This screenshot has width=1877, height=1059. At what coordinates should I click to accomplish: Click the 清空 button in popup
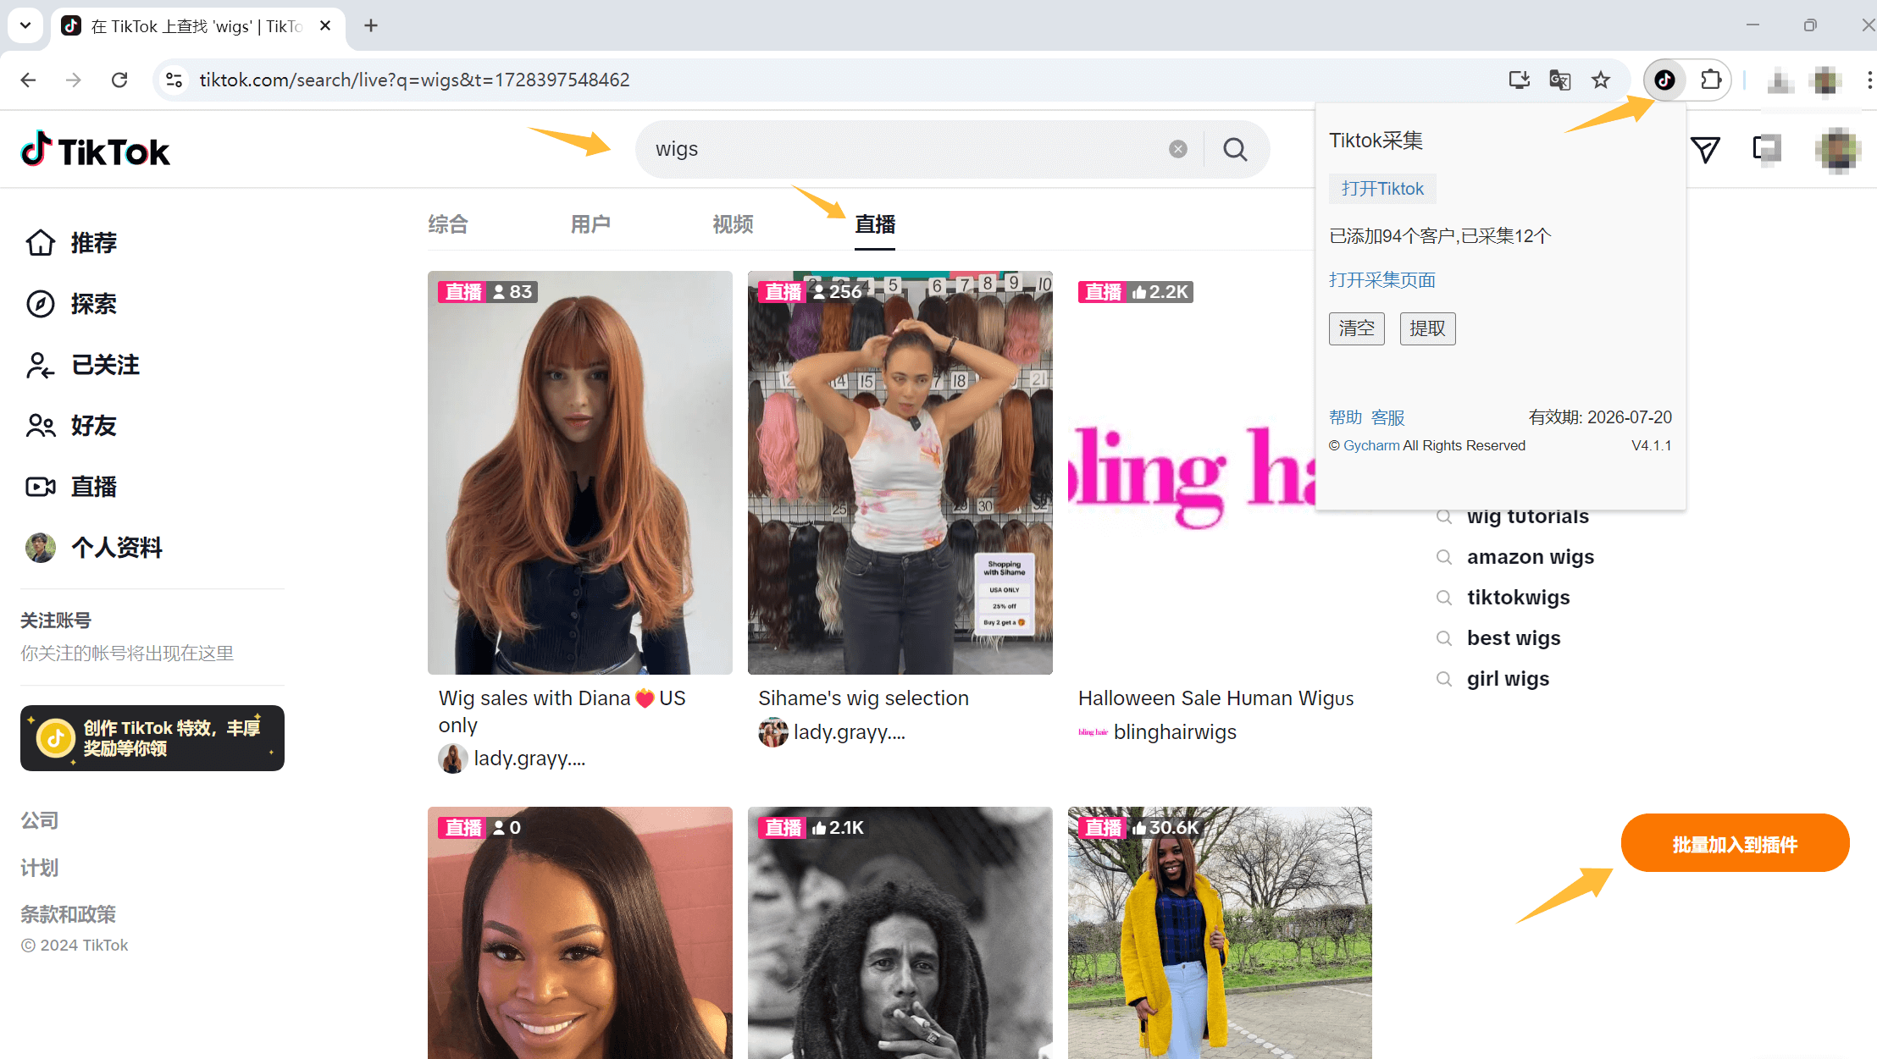1356,328
